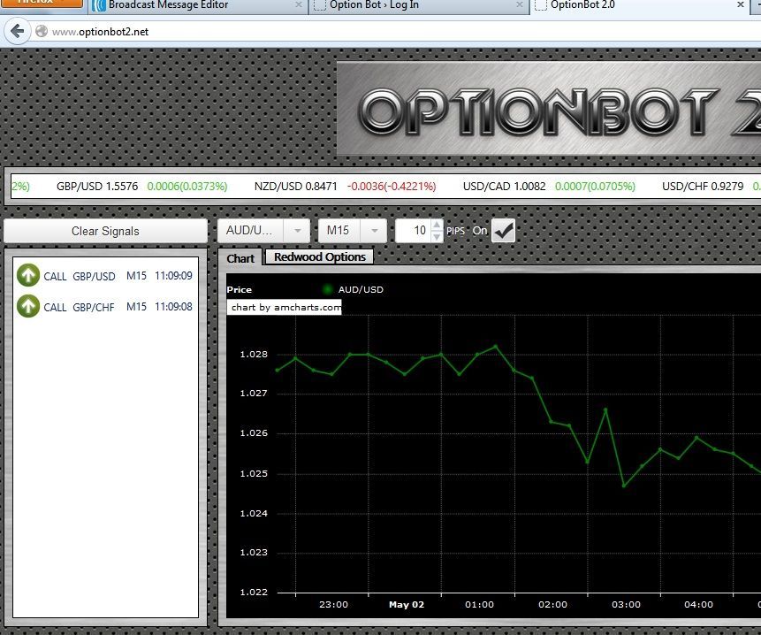
Task: Click green up-arrow icon of GBP/CHF signal
Action: click(28, 306)
